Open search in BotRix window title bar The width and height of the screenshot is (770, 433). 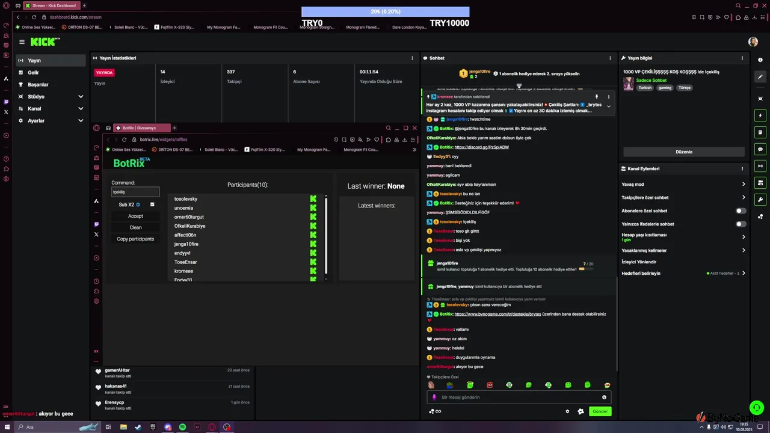388,128
